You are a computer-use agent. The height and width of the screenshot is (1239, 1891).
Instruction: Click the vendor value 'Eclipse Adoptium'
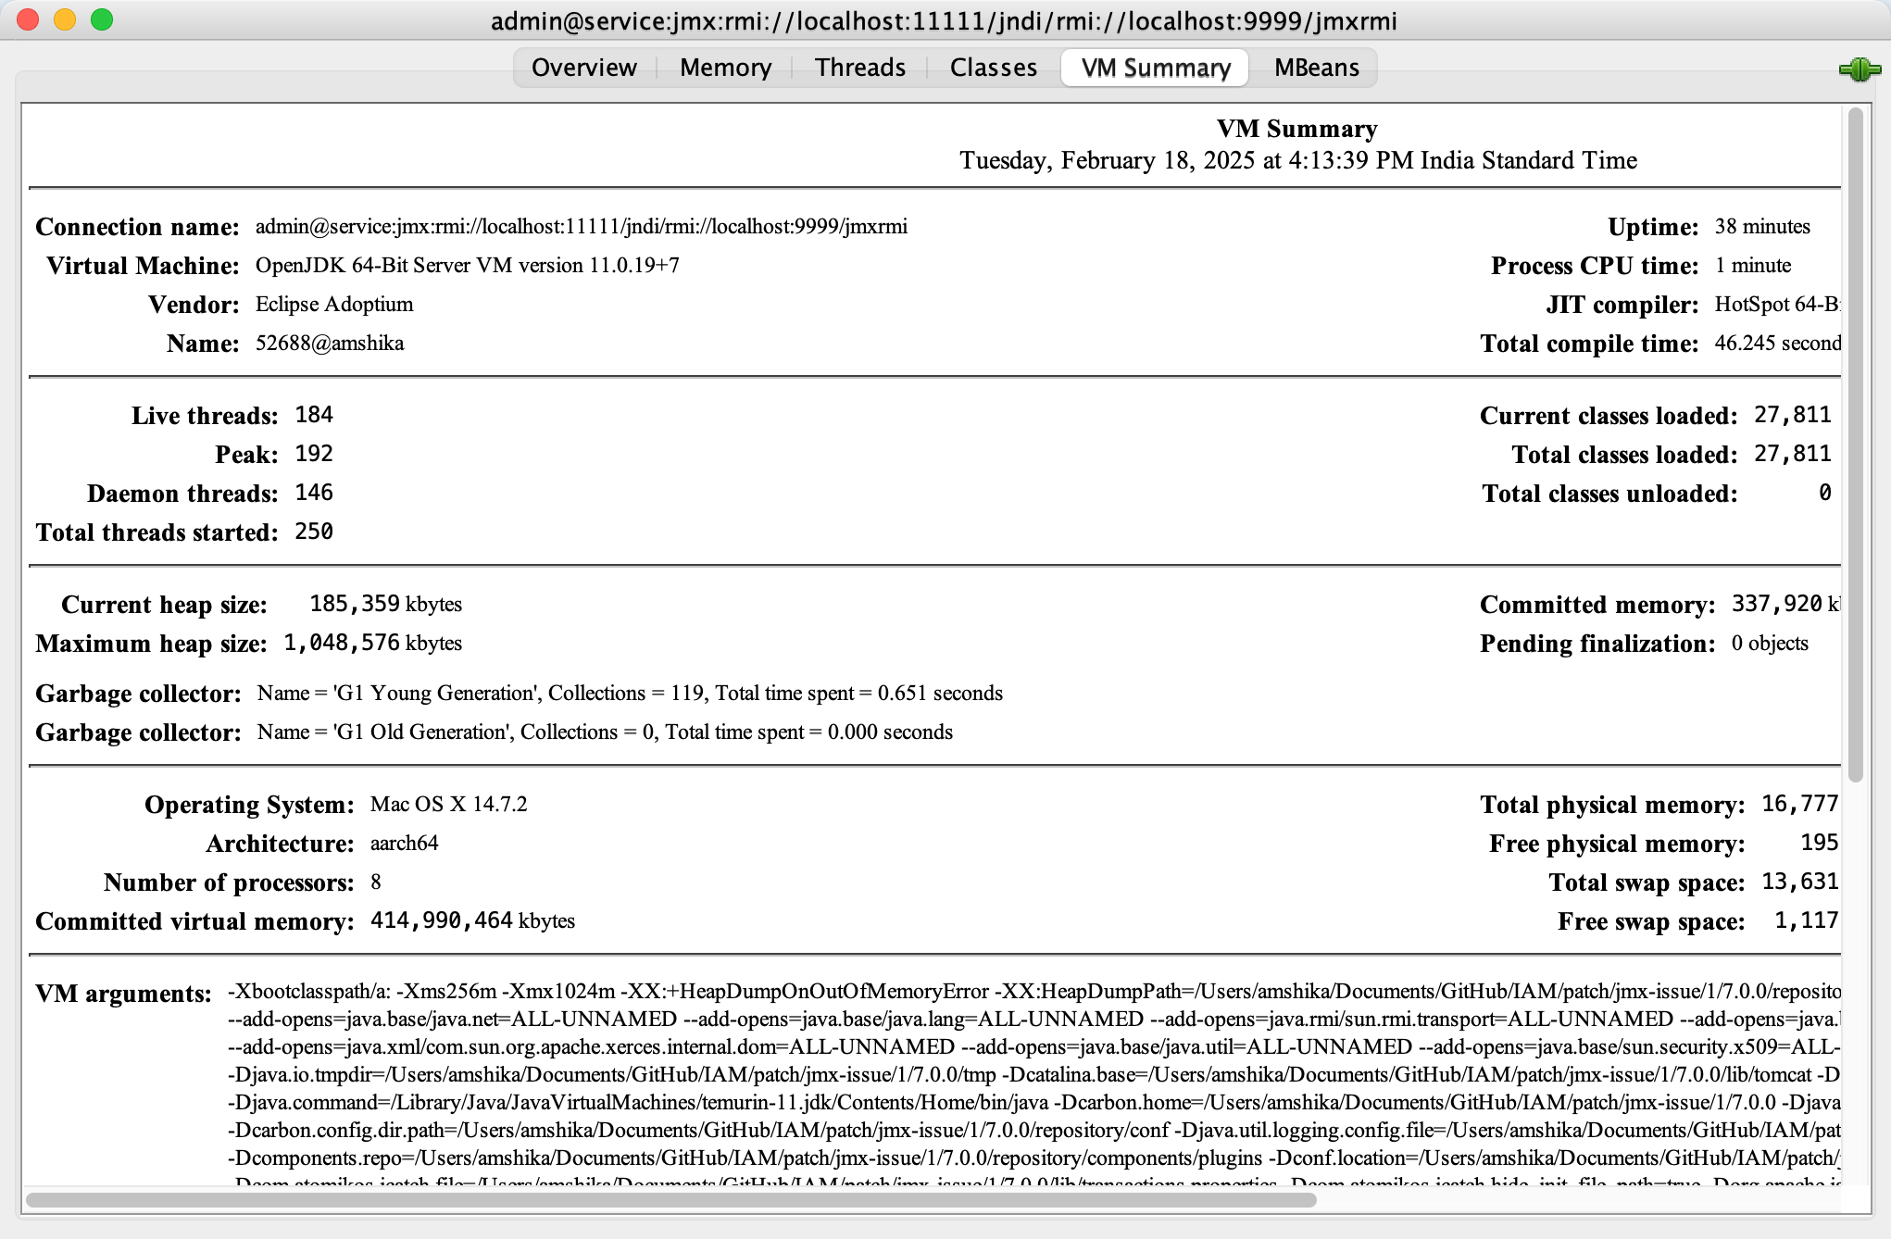click(x=334, y=305)
